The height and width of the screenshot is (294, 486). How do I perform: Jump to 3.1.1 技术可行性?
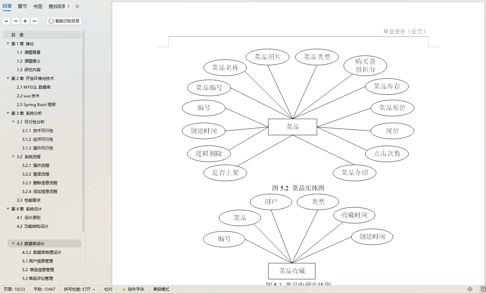[x=38, y=130]
